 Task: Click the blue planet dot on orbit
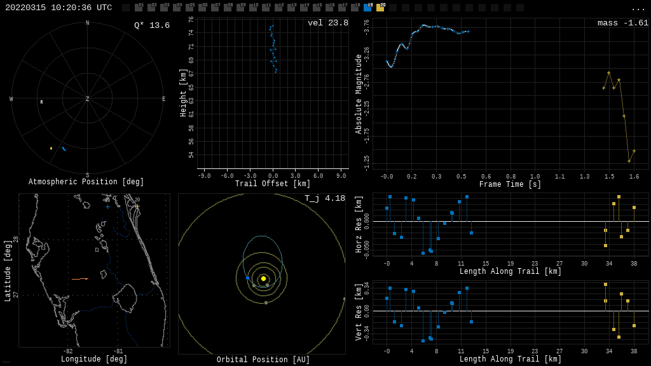(248, 278)
